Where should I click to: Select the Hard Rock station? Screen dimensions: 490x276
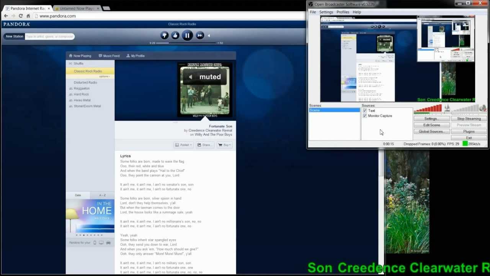tap(90, 94)
